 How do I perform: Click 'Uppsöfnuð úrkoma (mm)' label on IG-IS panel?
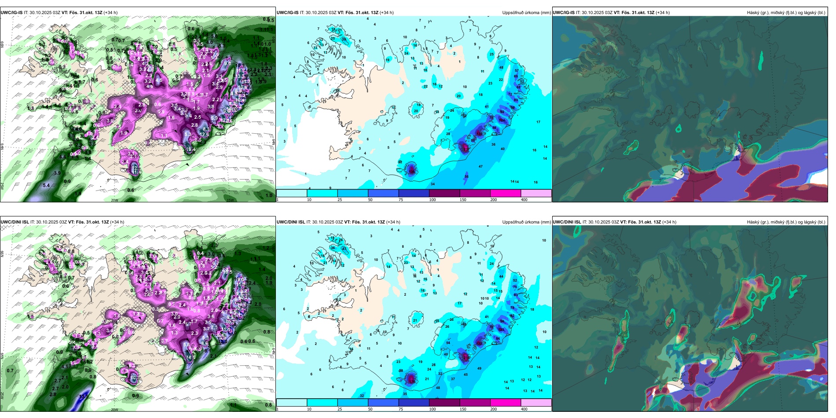(526, 13)
